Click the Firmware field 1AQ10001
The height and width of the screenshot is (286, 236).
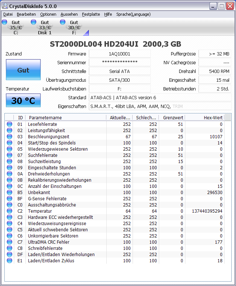click(119, 54)
